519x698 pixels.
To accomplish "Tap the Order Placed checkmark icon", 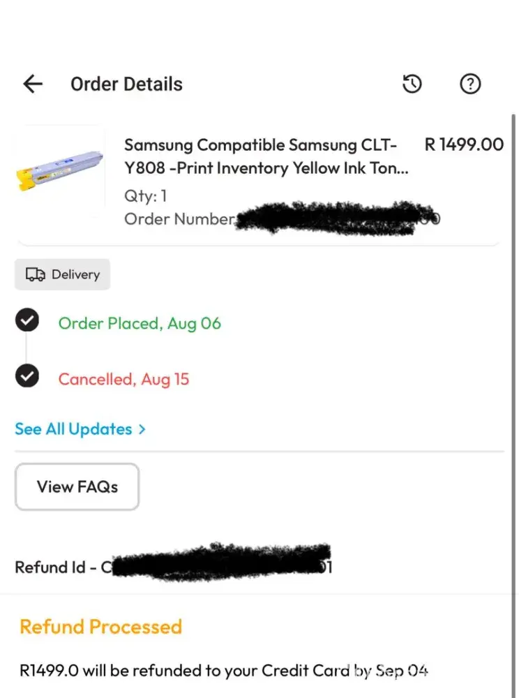I will pos(27,321).
